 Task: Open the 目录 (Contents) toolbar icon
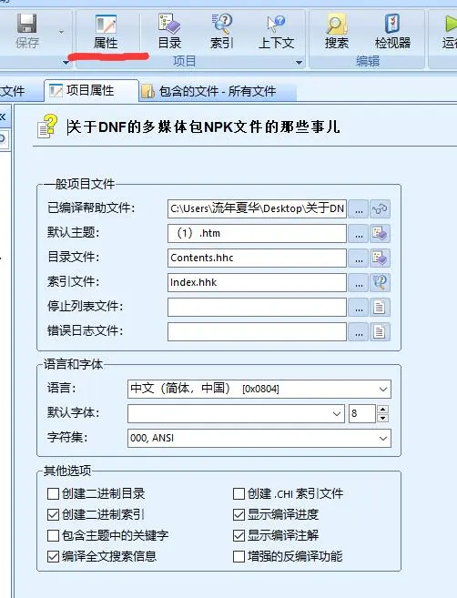tap(169, 31)
